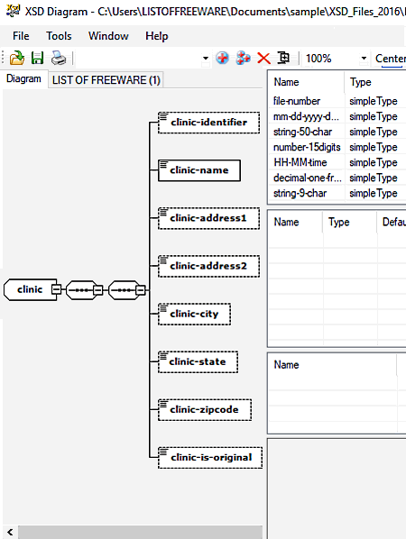
Task: Switch to LIST OF FREEWARE (1) tab
Action: [x=106, y=80]
